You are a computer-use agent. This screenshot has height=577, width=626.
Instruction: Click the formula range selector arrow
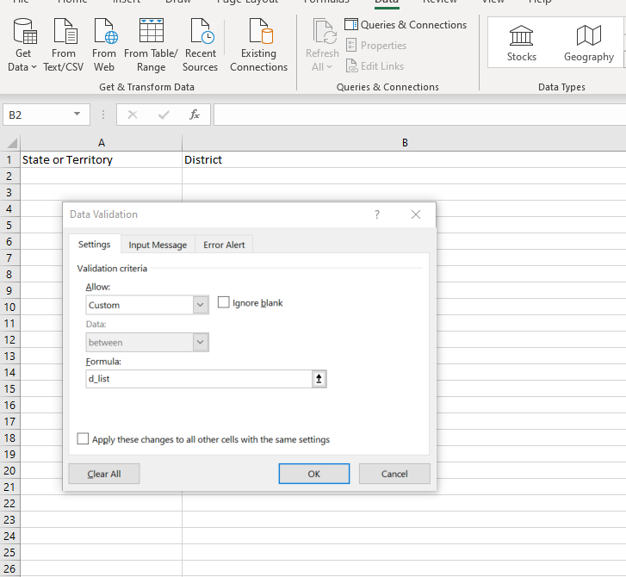(320, 379)
